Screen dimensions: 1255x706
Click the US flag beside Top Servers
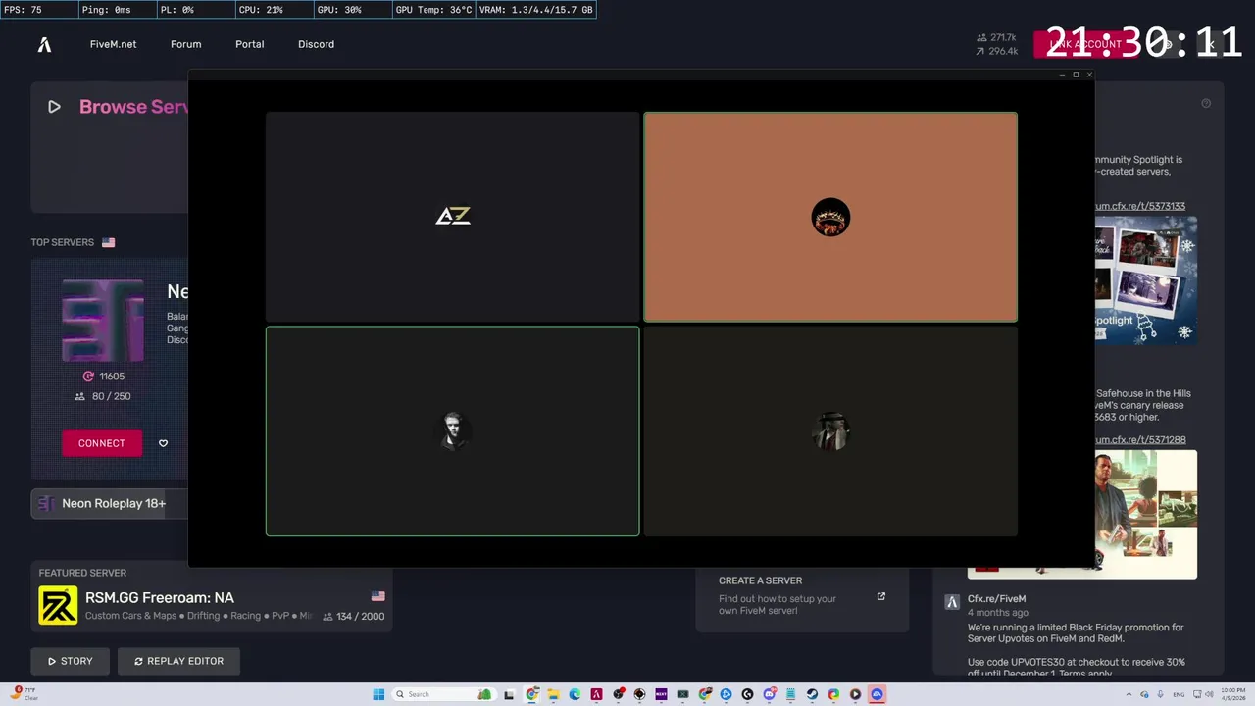click(x=108, y=242)
